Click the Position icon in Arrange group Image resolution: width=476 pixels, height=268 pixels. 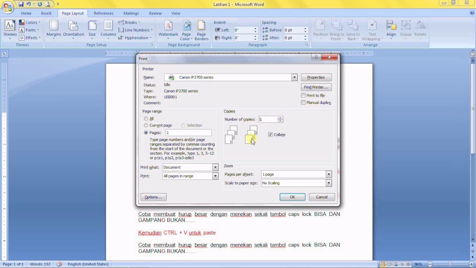click(x=321, y=30)
